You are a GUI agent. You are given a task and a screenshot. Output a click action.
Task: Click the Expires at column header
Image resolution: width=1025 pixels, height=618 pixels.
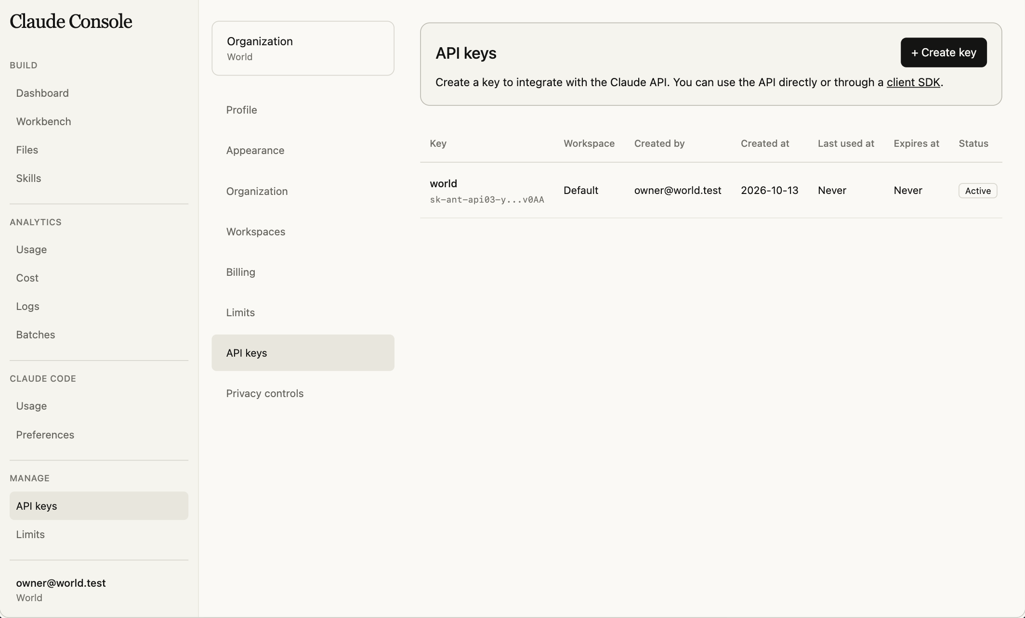pyautogui.click(x=916, y=143)
